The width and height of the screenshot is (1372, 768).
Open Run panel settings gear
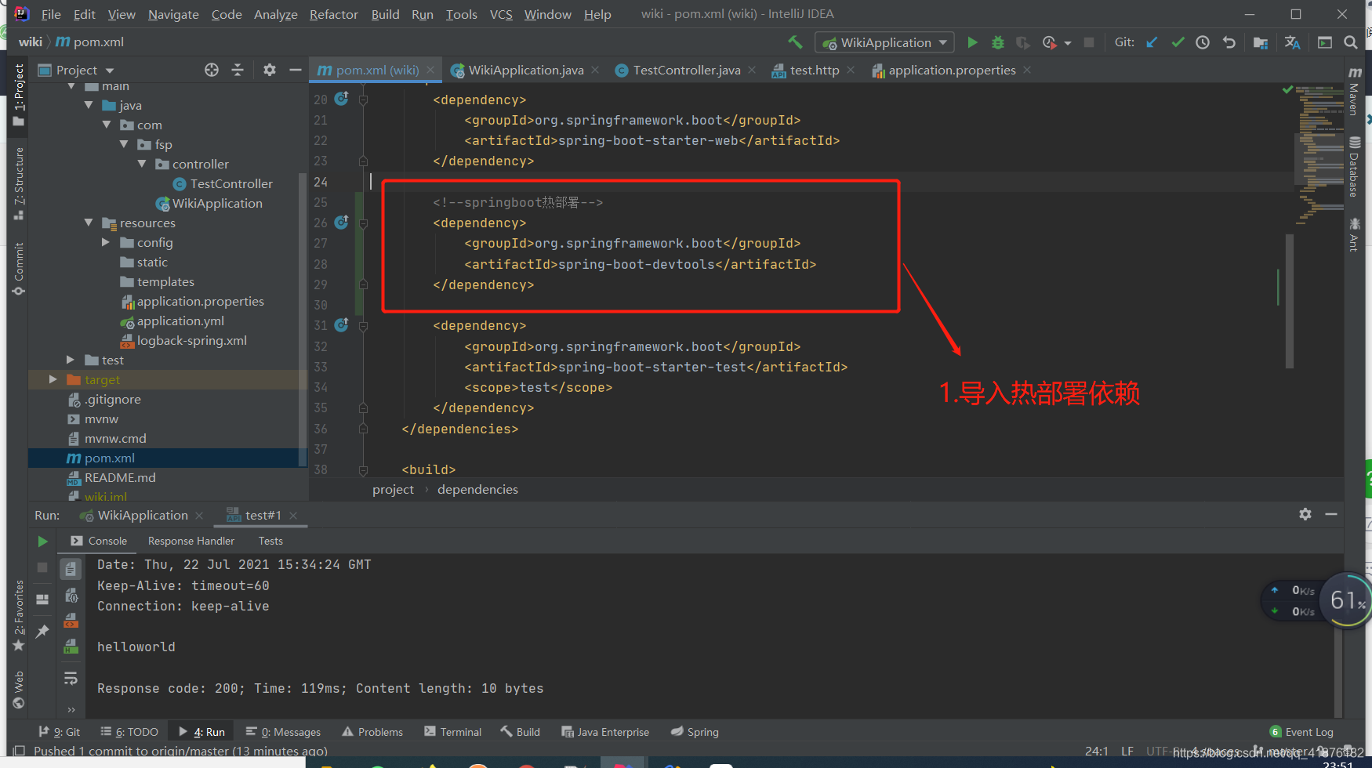(1305, 514)
